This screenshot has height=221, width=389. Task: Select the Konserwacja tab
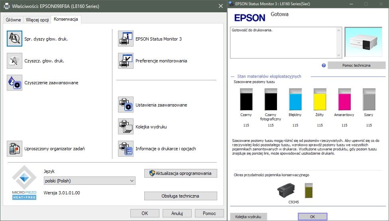click(66, 19)
